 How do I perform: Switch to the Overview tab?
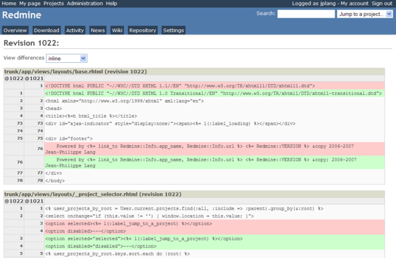[15, 30]
